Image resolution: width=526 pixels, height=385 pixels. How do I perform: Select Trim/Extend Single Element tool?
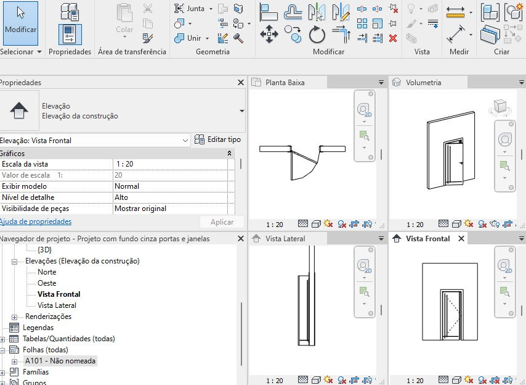point(362,38)
